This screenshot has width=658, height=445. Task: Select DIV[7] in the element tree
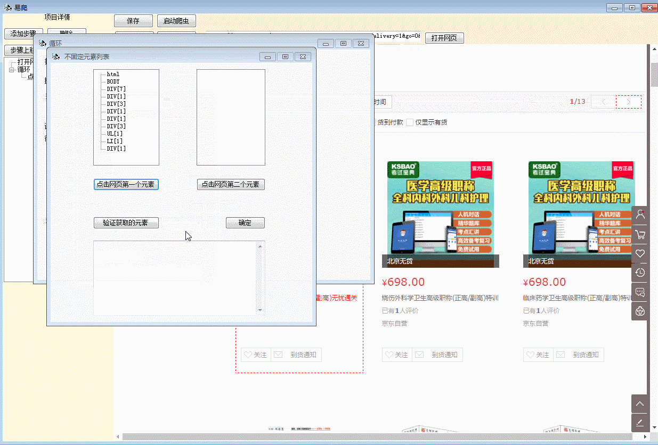click(x=116, y=89)
